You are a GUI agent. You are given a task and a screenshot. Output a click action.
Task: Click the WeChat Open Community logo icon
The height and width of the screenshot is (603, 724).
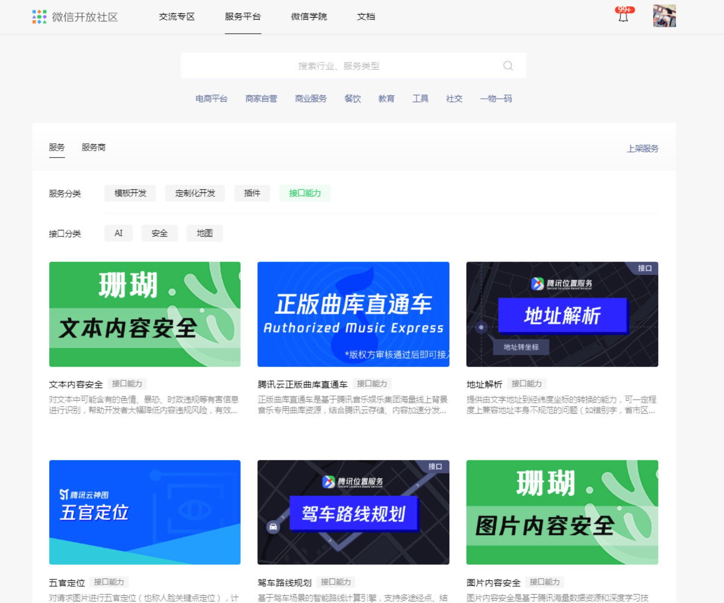[x=39, y=17]
